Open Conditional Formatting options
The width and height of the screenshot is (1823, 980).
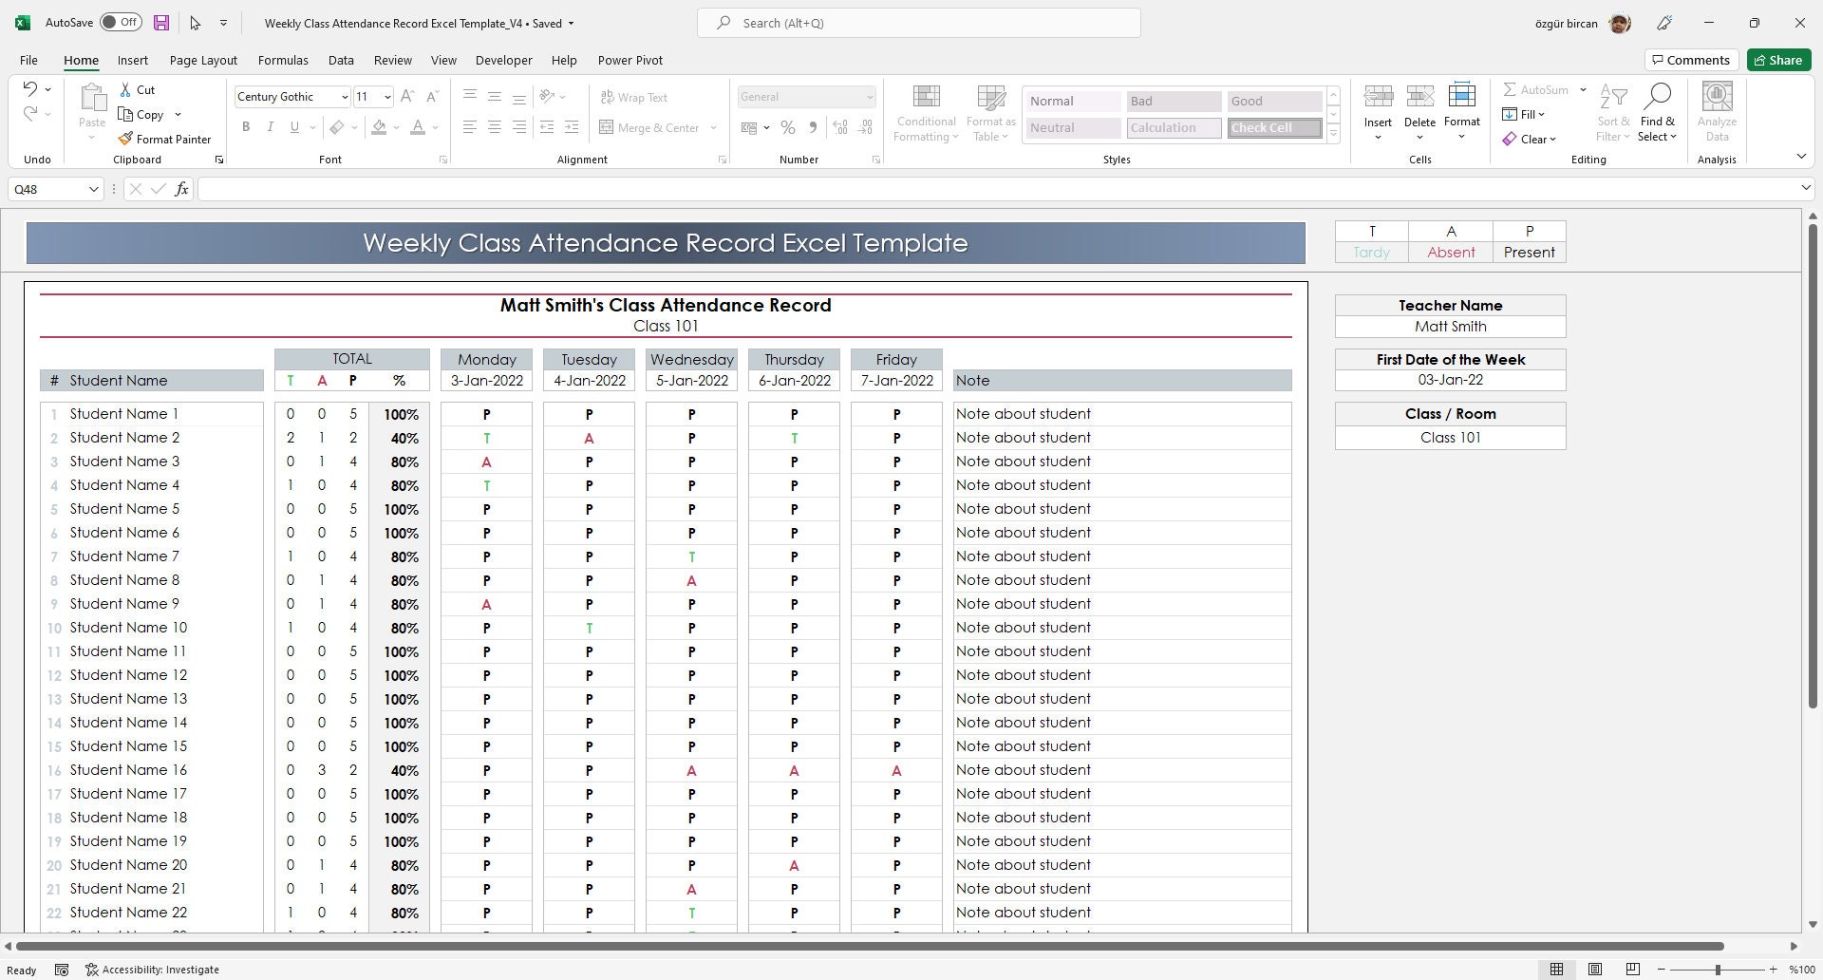click(x=925, y=111)
